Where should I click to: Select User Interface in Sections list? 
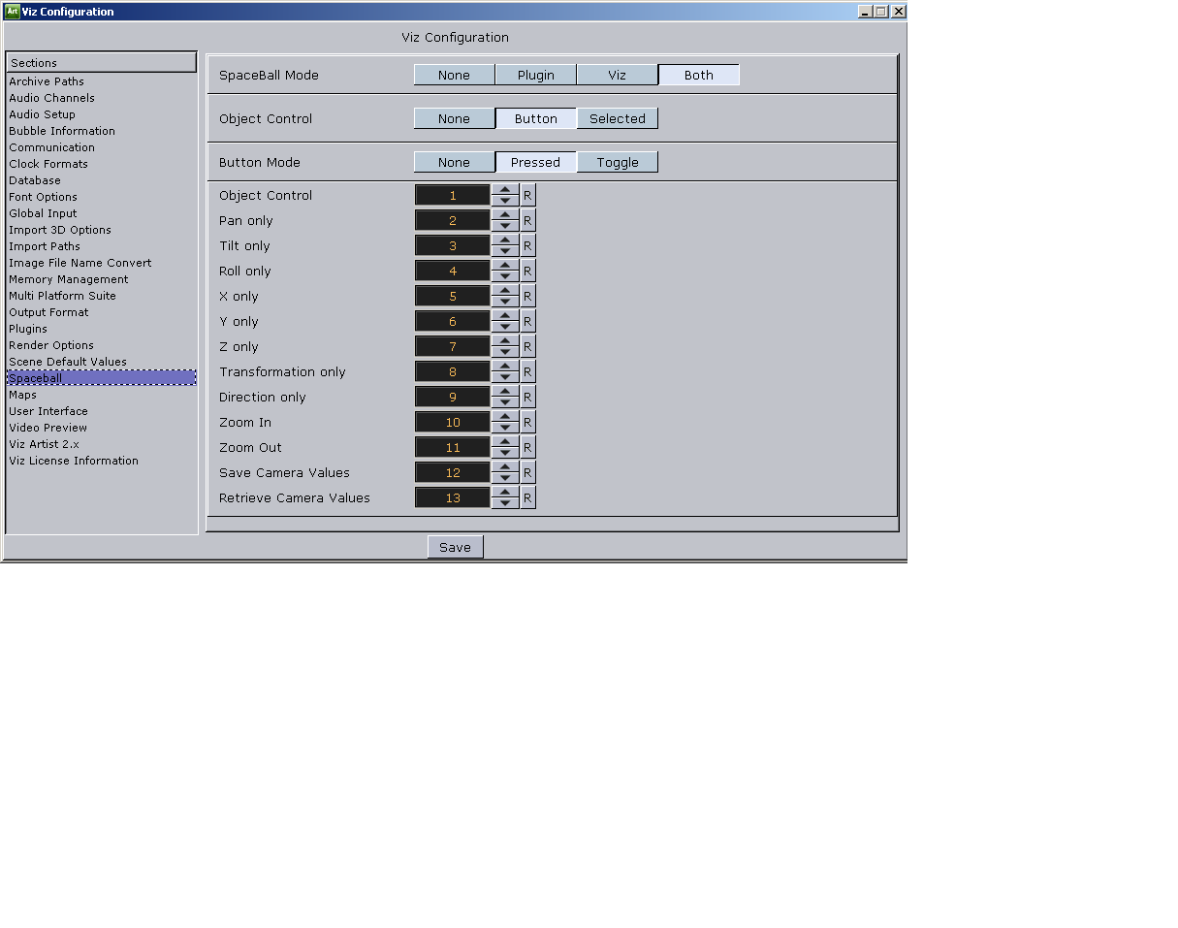(x=48, y=411)
